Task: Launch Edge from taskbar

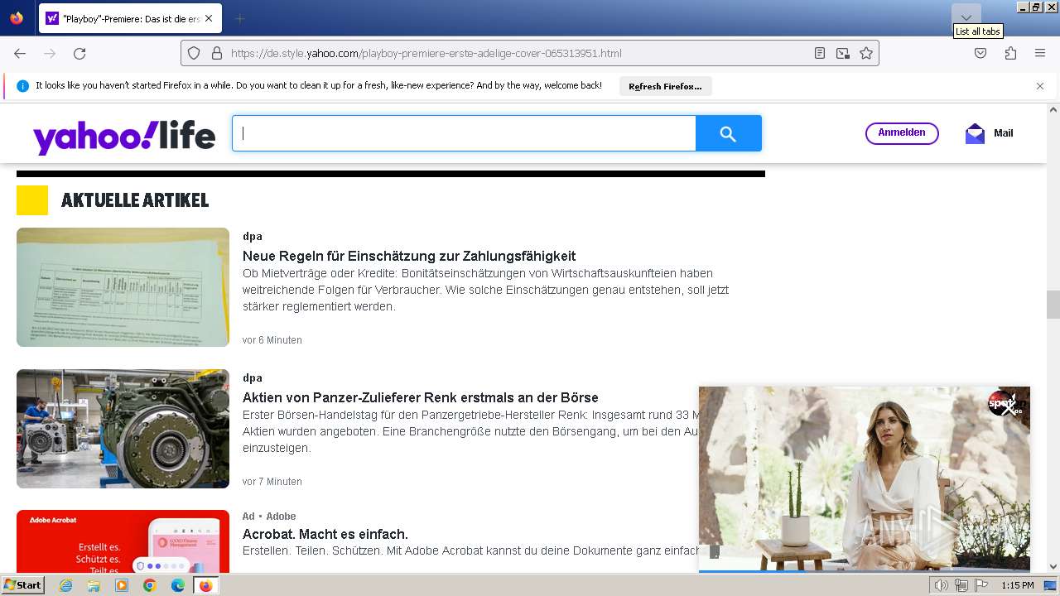Action: [x=178, y=585]
